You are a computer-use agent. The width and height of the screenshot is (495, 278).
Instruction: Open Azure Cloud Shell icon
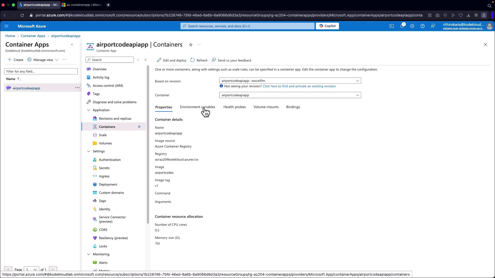[x=391, y=26]
